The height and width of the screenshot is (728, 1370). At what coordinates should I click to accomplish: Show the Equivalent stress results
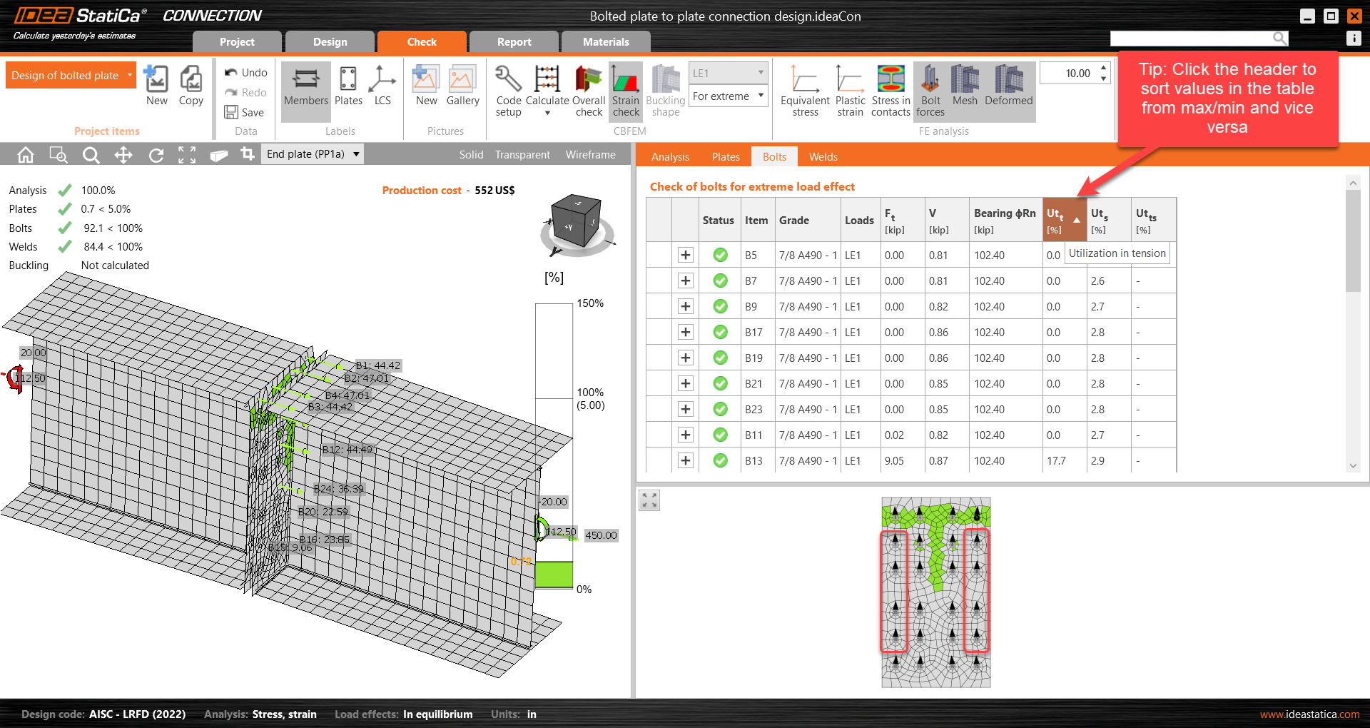point(804,91)
